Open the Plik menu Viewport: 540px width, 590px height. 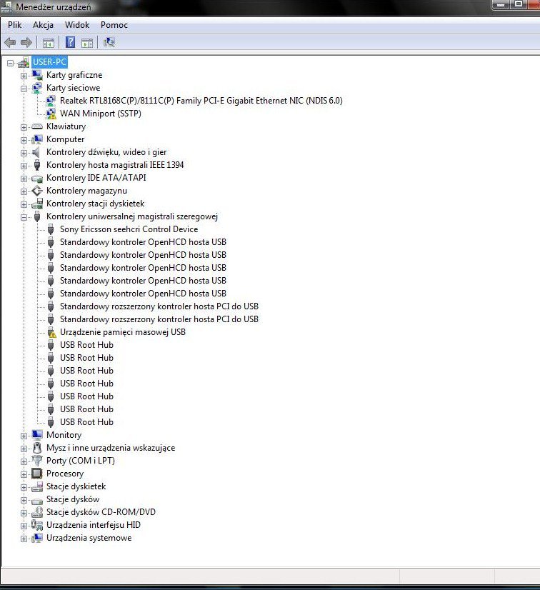pos(15,25)
